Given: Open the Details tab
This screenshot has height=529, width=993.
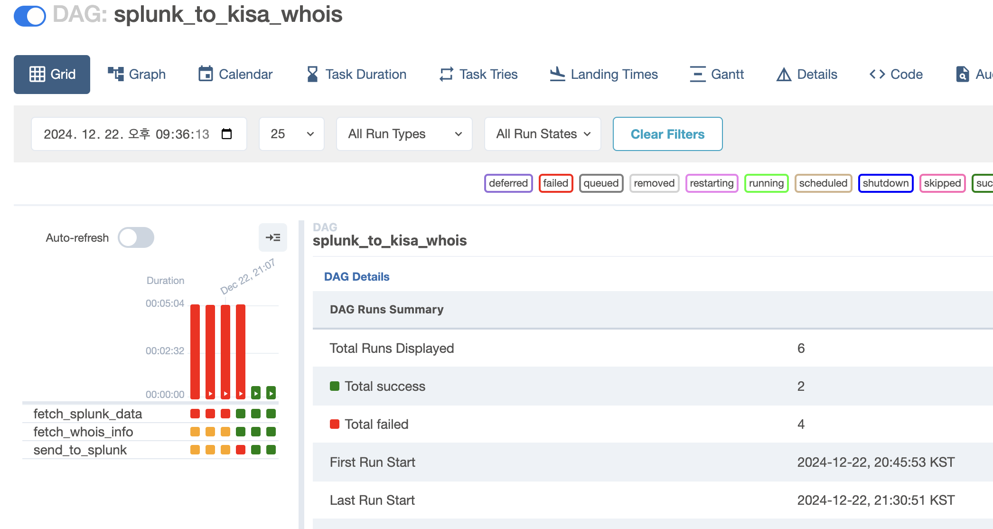Looking at the screenshot, I should [807, 75].
